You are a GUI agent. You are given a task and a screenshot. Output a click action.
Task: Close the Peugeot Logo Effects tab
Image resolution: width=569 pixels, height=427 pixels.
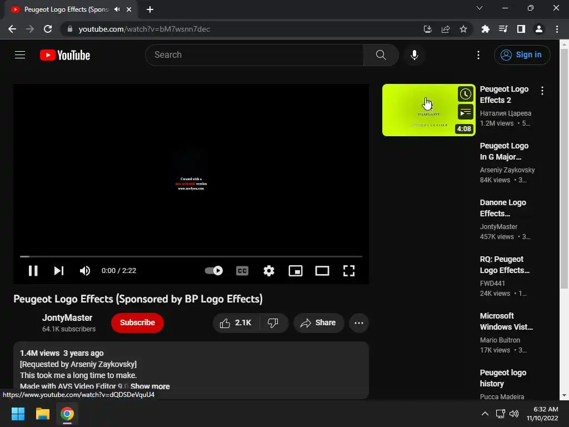tap(129, 9)
